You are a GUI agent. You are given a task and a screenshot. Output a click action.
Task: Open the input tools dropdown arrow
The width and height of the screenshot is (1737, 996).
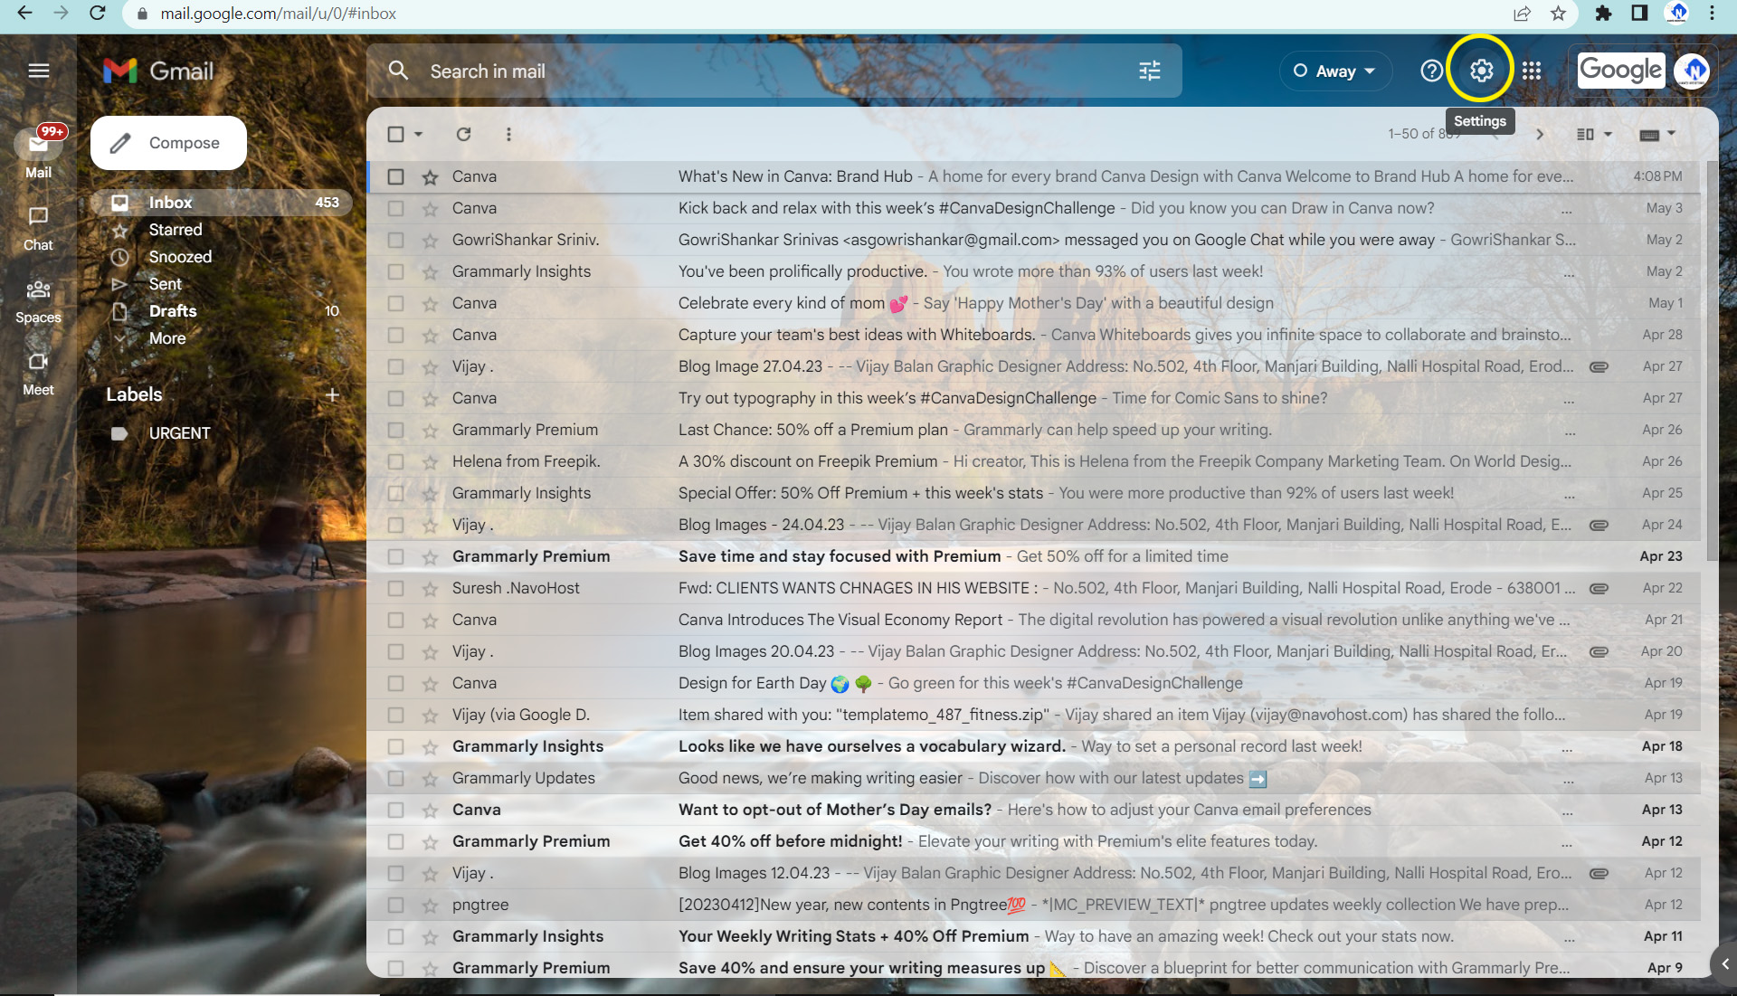[1671, 134]
